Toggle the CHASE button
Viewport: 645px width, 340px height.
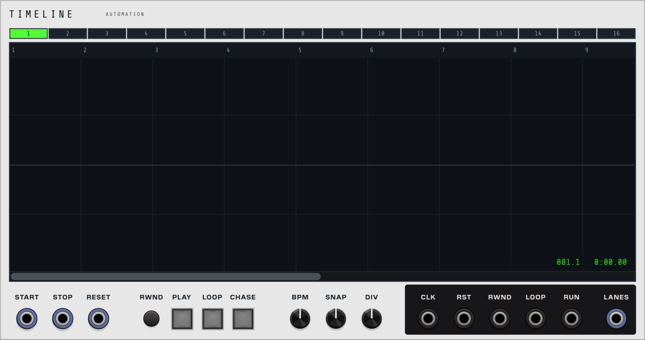click(243, 319)
